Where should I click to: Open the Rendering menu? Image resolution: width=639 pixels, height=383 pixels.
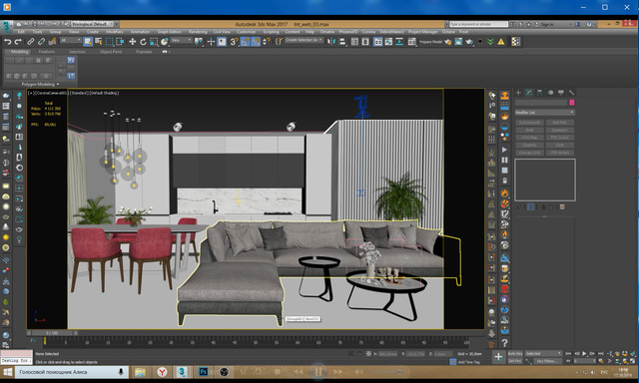point(198,32)
